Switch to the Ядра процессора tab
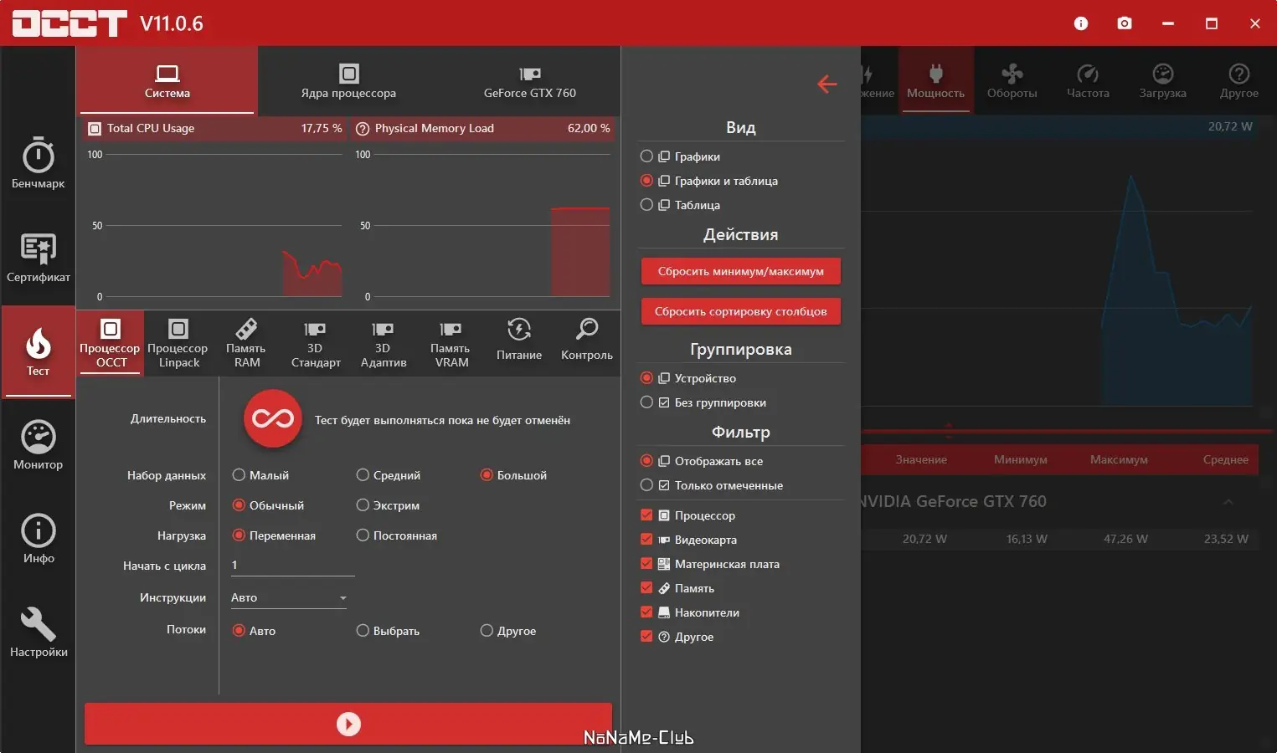 click(x=348, y=81)
